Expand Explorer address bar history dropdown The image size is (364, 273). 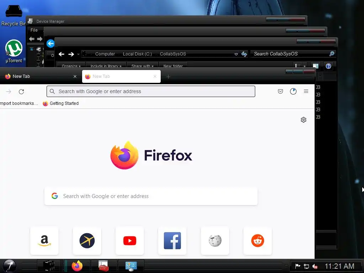pyautogui.click(x=236, y=54)
